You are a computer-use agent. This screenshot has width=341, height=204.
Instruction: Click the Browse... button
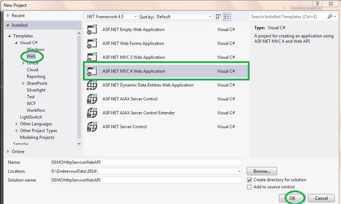pyautogui.click(x=262, y=171)
